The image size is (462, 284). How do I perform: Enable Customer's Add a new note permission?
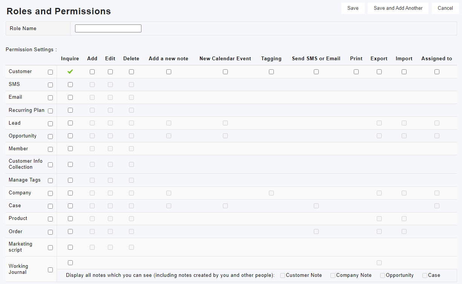click(169, 72)
